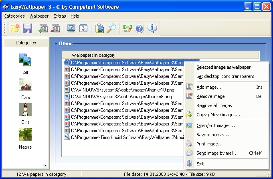Click the Categories panel header button
Screen dimensions: 273x179
(26, 43)
